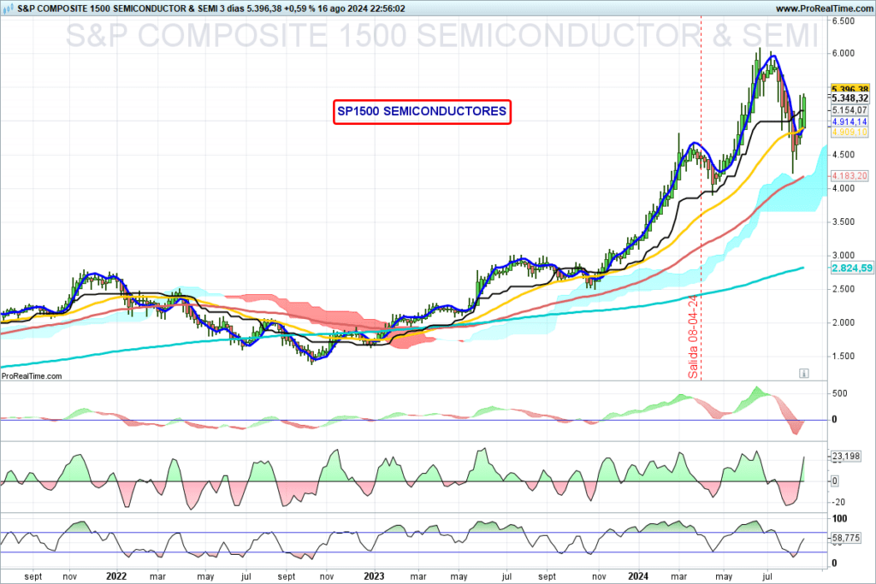Click the first sept label on time axis
876x584 pixels.
click(33, 576)
